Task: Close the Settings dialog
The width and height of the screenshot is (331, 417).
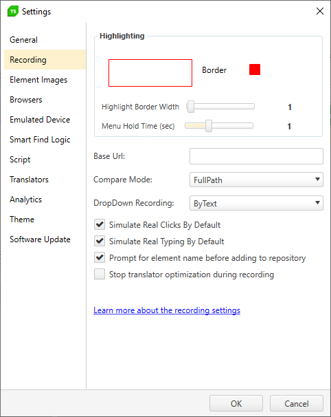Action: click(320, 11)
